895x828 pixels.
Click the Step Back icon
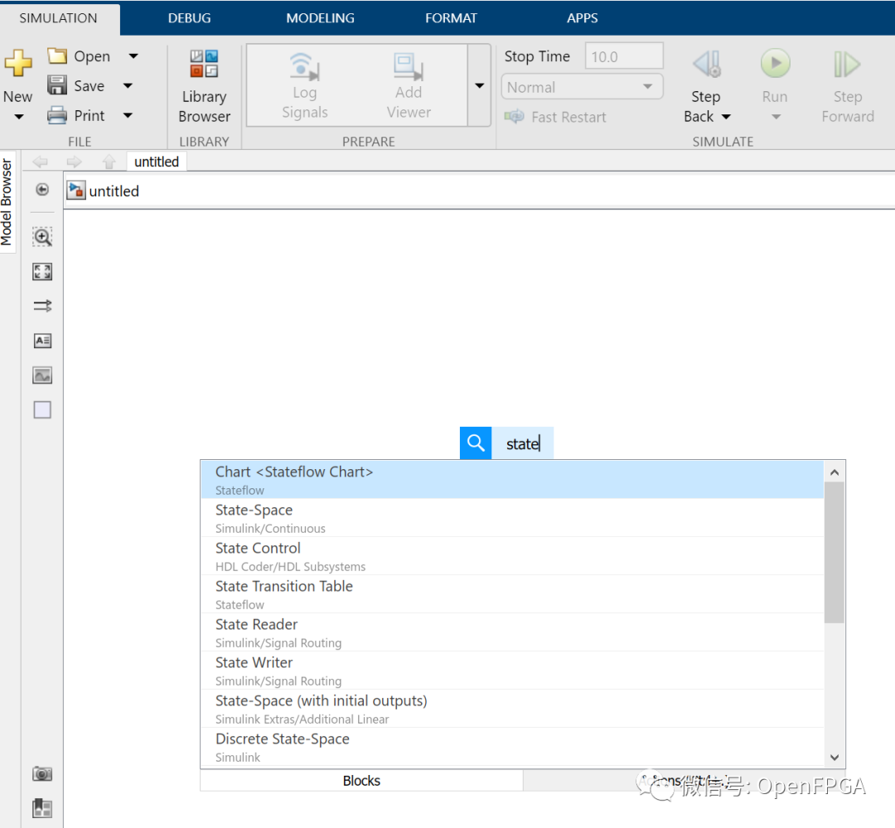click(707, 64)
